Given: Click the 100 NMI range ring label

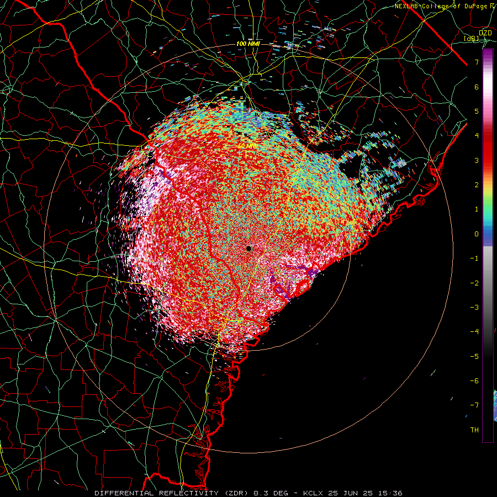Looking at the screenshot, I should [248, 44].
